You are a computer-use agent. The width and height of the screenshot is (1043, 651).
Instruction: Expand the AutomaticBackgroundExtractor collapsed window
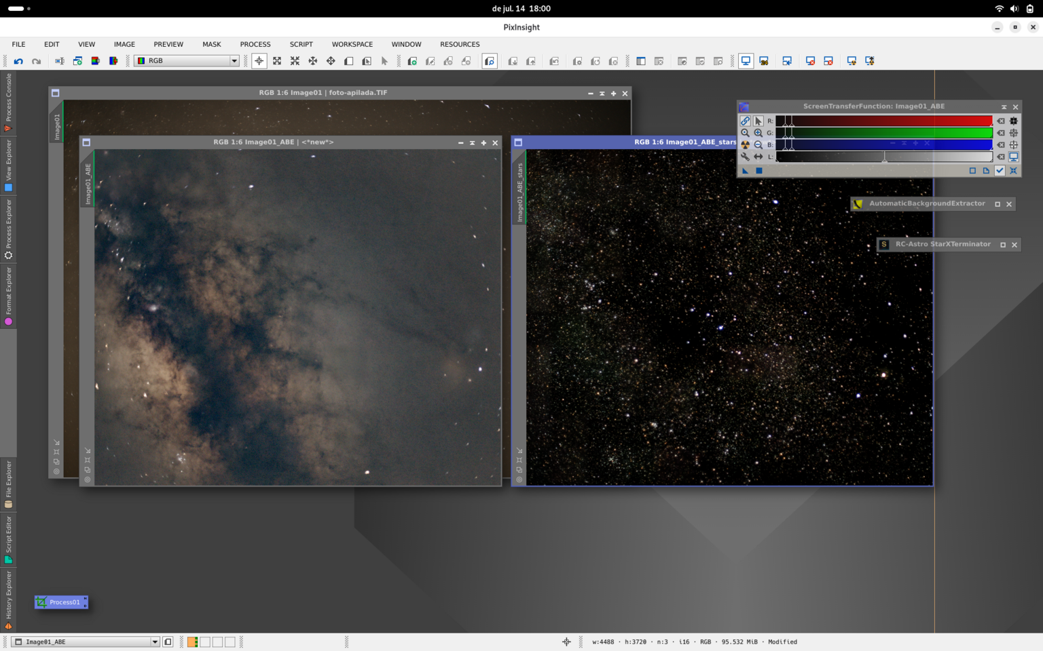click(998, 204)
